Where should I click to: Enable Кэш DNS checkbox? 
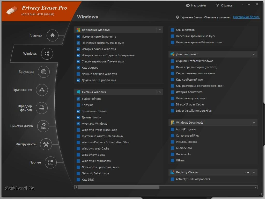pos(78,180)
